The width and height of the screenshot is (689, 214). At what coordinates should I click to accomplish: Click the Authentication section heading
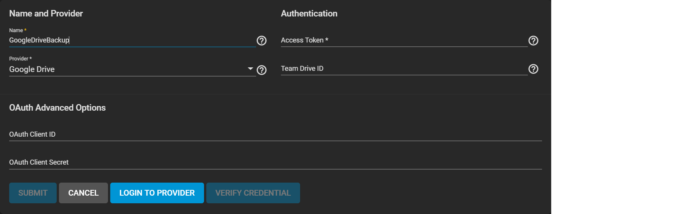[309, 14]
